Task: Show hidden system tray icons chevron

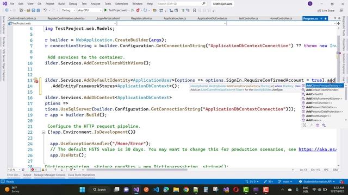Action: point(282,190)
